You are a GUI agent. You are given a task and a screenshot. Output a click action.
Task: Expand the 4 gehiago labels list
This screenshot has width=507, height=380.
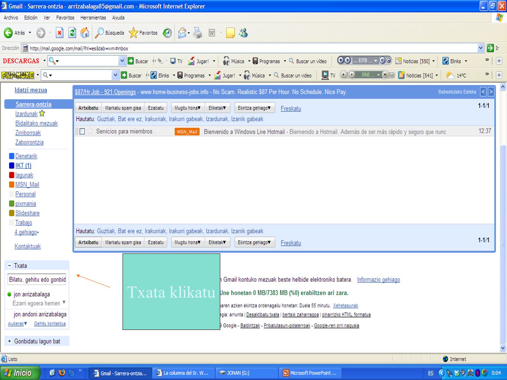pos(27,232)
